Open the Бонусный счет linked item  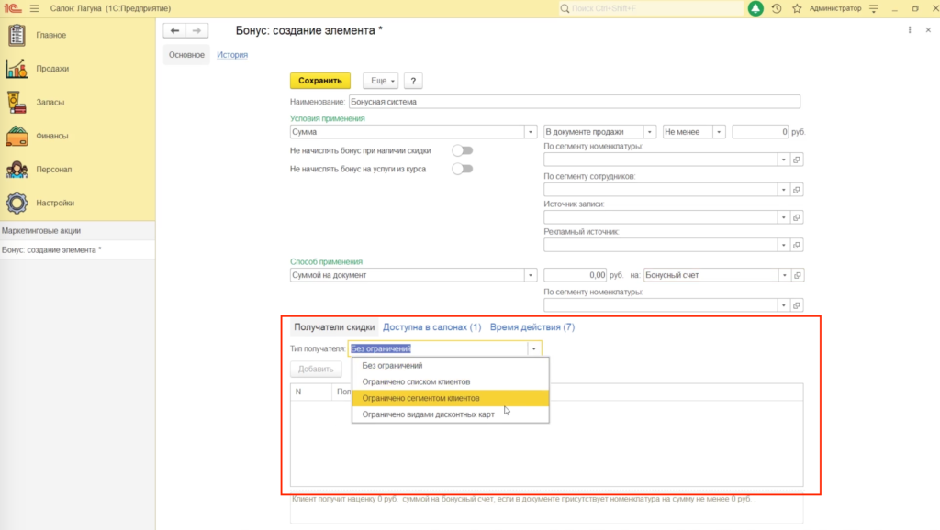[x=798, y=275]
